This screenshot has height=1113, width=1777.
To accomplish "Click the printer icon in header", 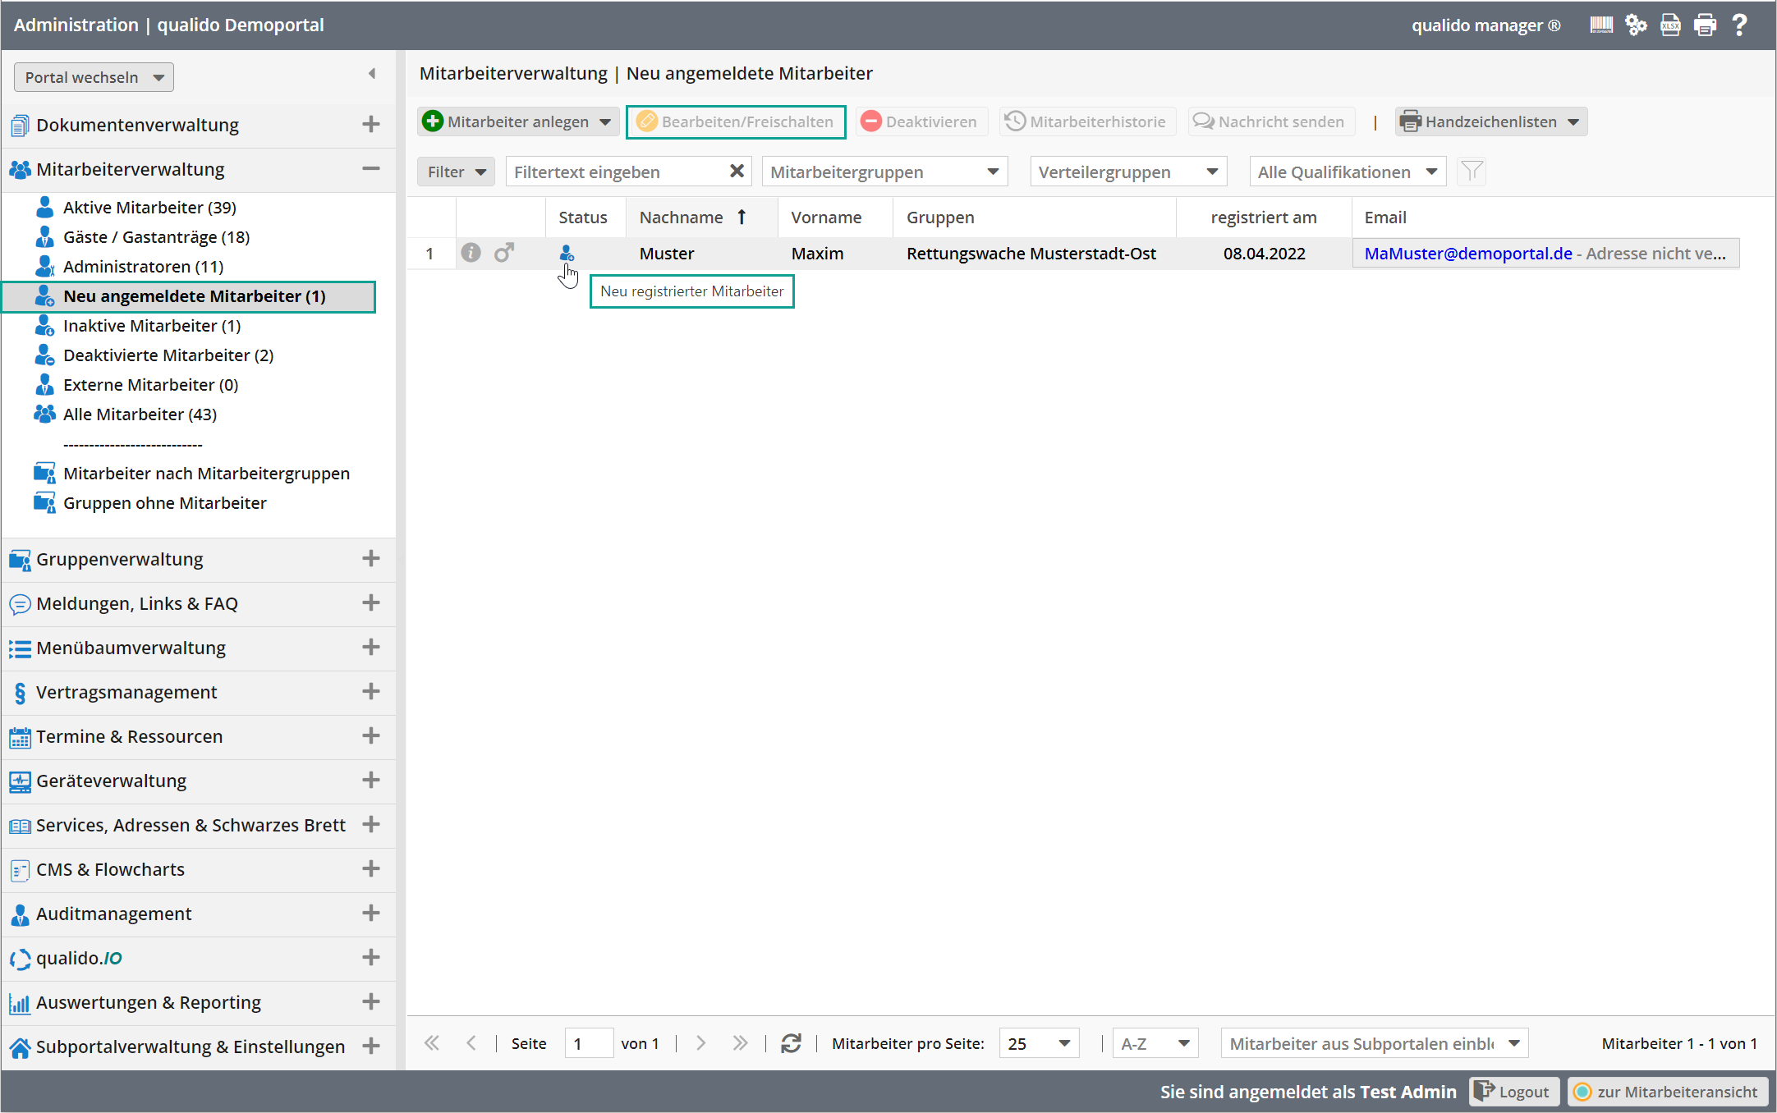I will [1705, 25].
